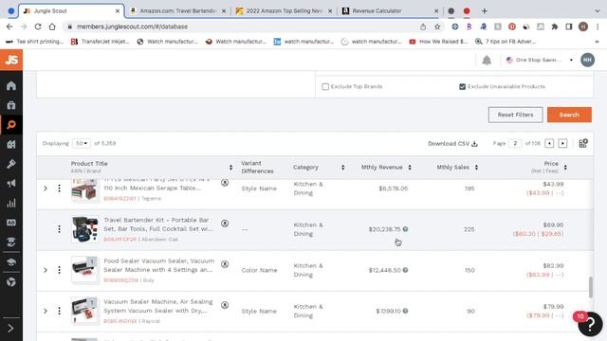The image size is (607, 341).
Task: Open the Displaying 50 rows dropdown
Action: click(82, 143)
